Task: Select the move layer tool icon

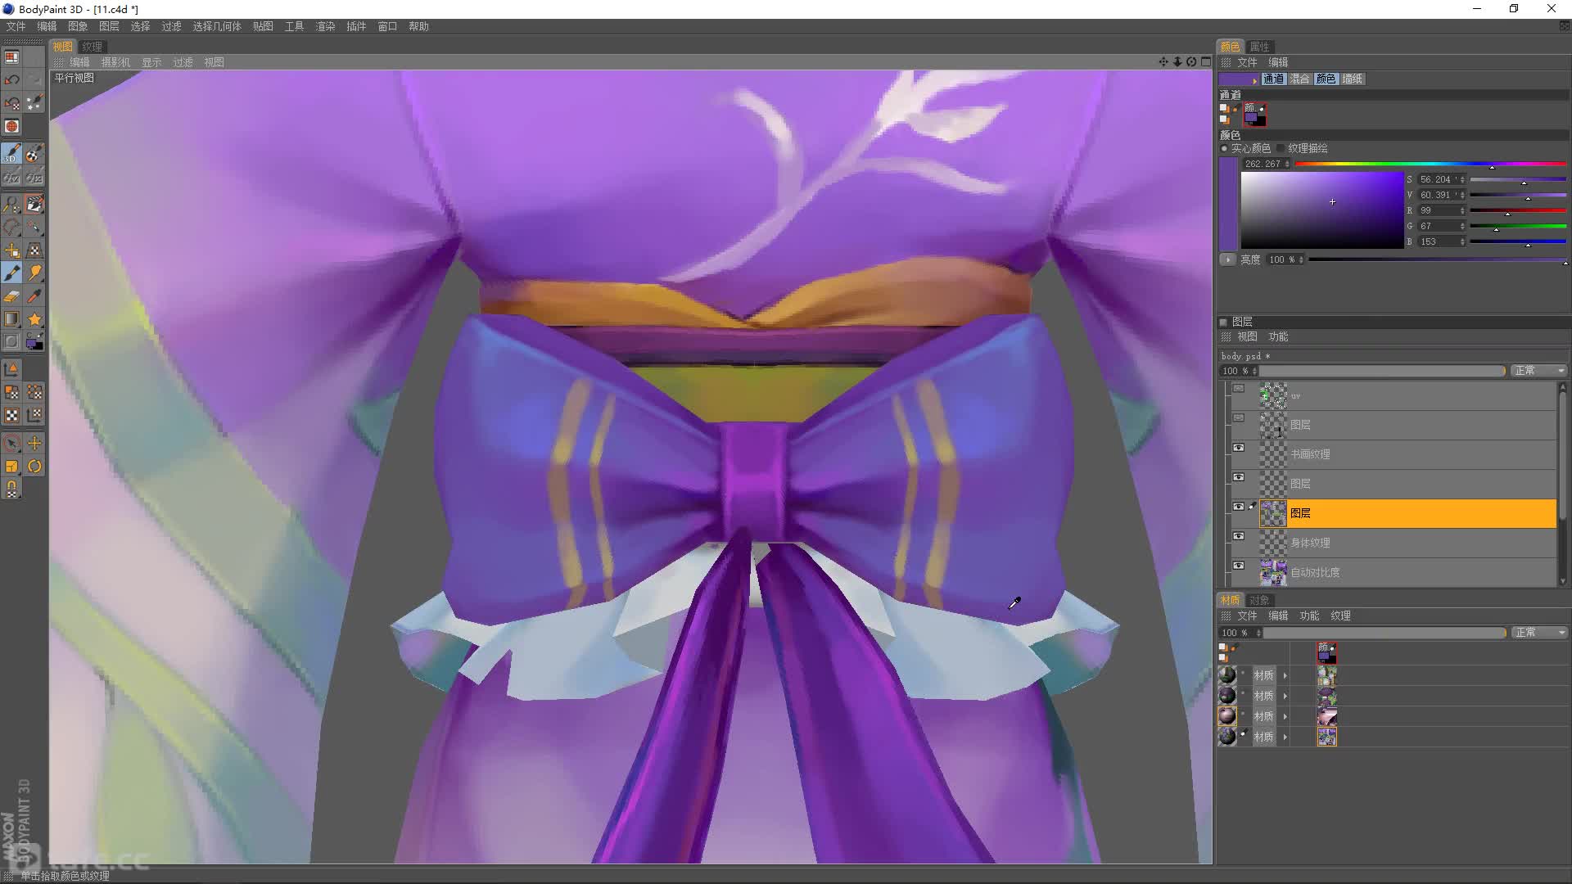Action: tap(11, 250)
